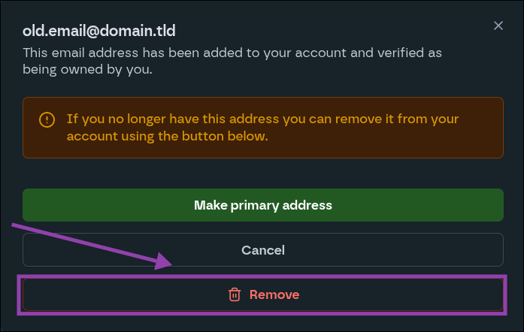Cancel the email address dialog

point(262,250)
